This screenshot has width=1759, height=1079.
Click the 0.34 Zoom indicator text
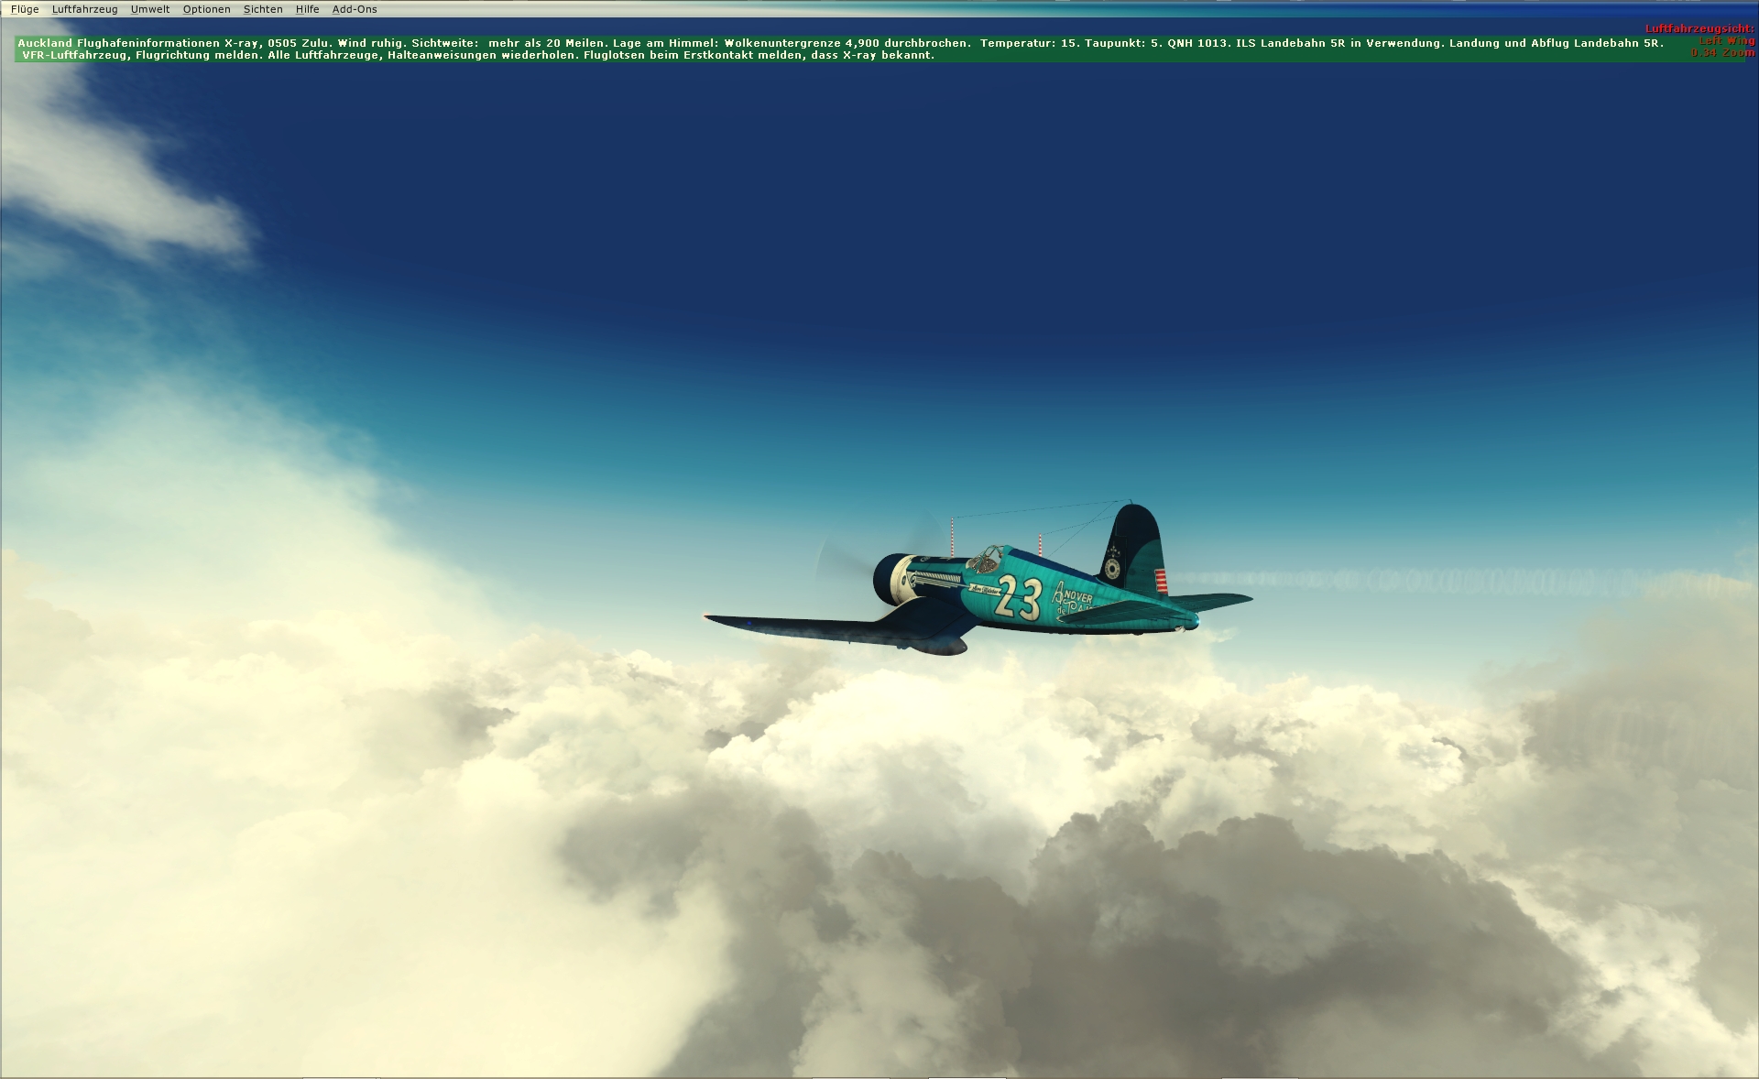[1723, 53]
